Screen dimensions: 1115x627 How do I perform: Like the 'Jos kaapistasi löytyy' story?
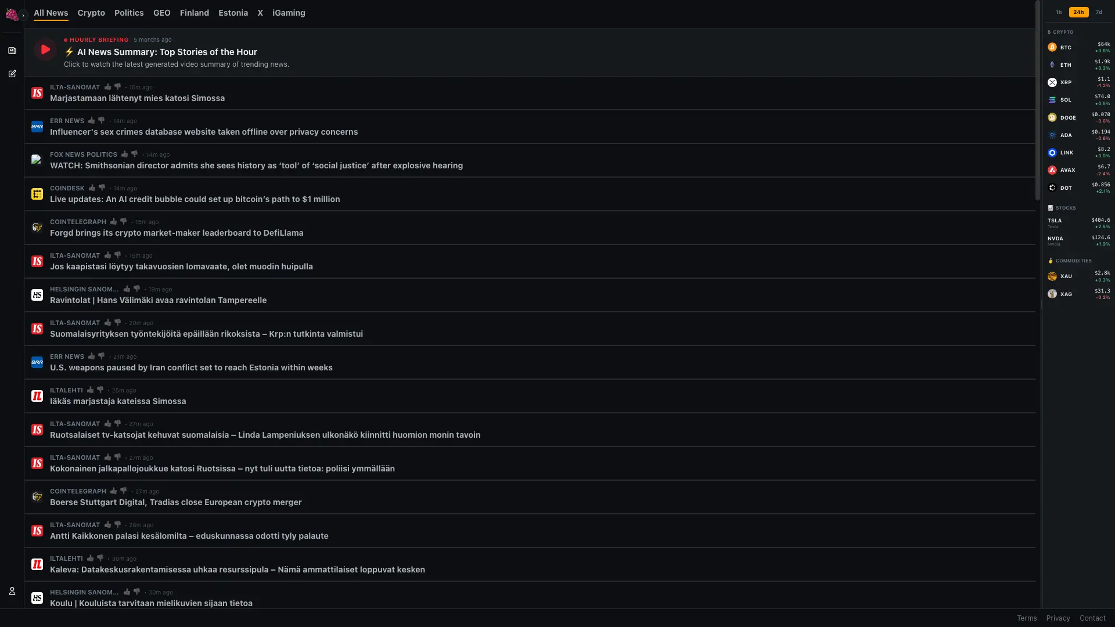(x=108, y=255)
